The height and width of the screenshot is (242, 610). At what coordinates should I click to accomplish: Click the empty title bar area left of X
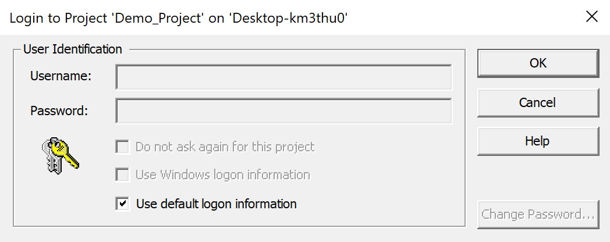[466, 17]
